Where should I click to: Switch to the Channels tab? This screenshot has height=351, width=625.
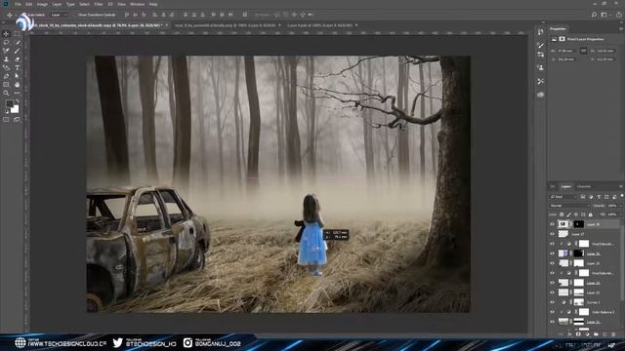584,186
